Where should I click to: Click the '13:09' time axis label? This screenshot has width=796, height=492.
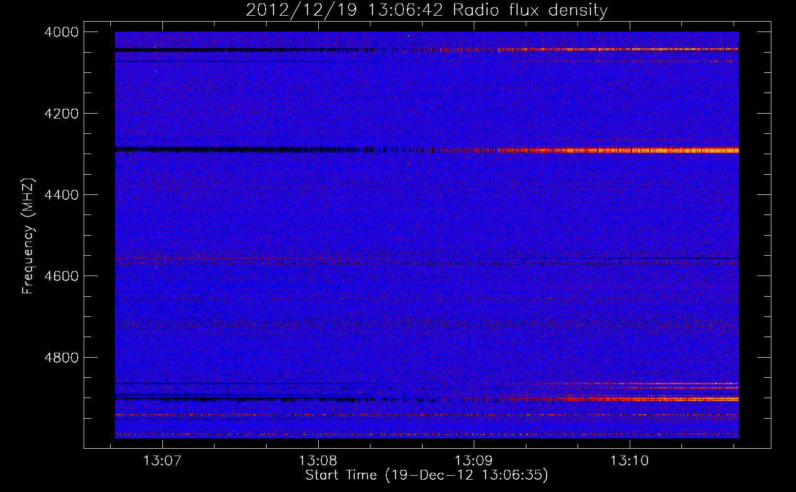pyautogui.click(x=474, y=461)
